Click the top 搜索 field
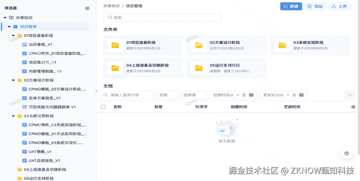 [x=162, y=17]
